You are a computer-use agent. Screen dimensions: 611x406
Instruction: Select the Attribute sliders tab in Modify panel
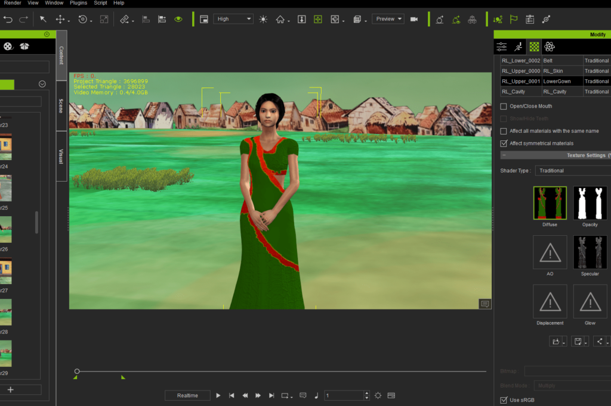pos(501,46)
